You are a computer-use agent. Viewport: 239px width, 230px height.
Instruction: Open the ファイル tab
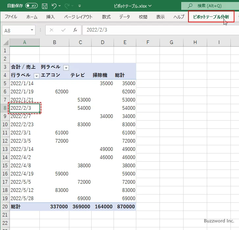(x=11, y=17)
